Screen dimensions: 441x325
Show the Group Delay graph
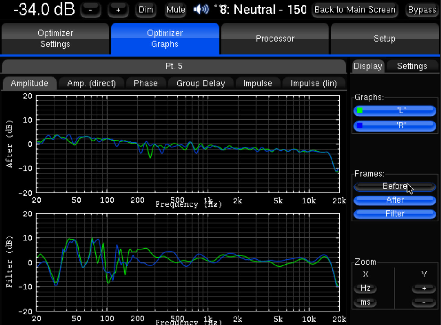click(x=201, y=83)
